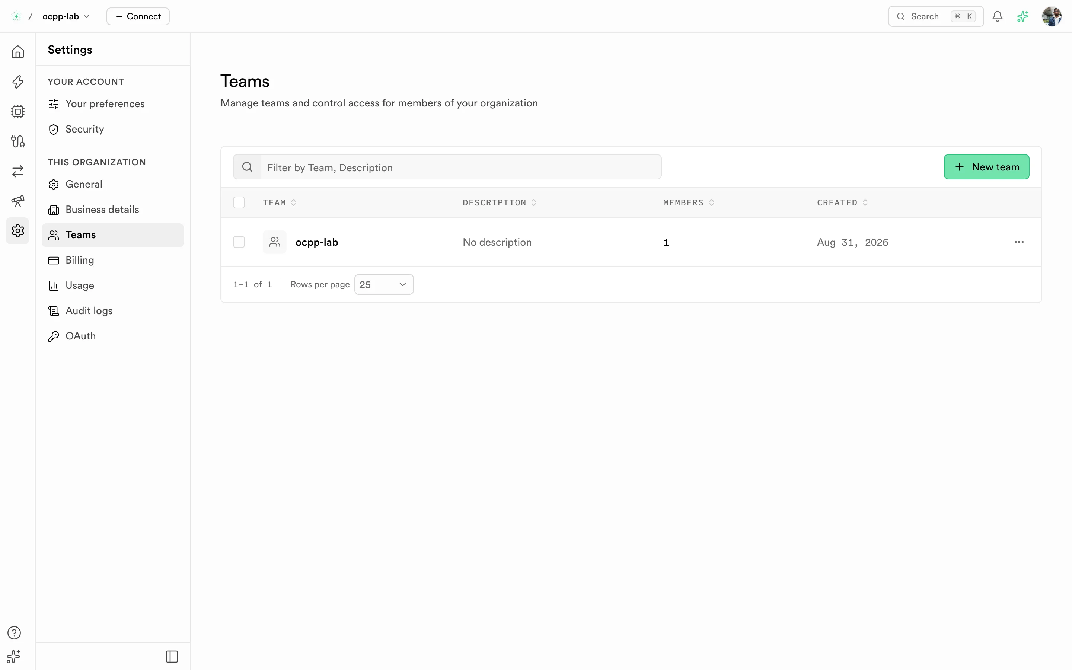Click the New team button
The height and width of the screenshot is (670, 1072).
(x=986, y=167)
